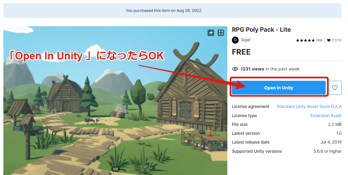Open the (69) reviews count
This screenshot has height=175, width=348.
[x=319, y=40]
